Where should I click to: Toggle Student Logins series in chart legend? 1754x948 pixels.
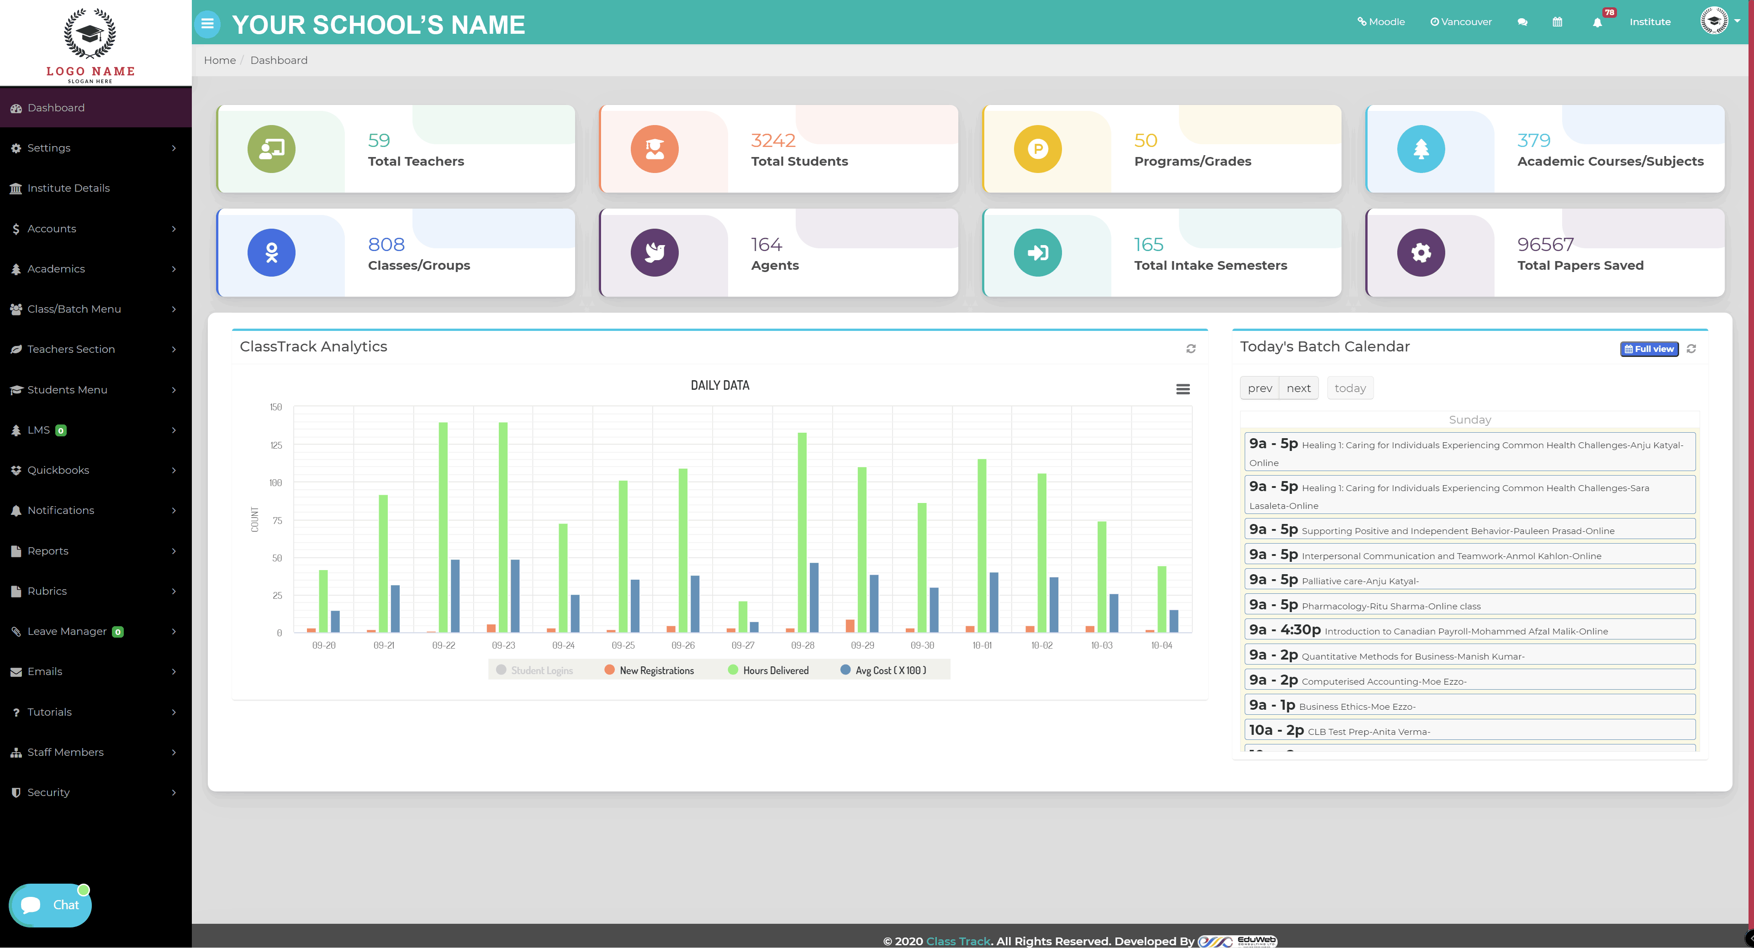point(534,670)
